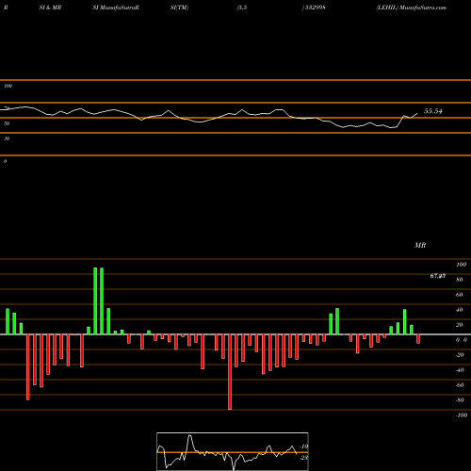Click the -28 label in mini chart

coord(303,458)
